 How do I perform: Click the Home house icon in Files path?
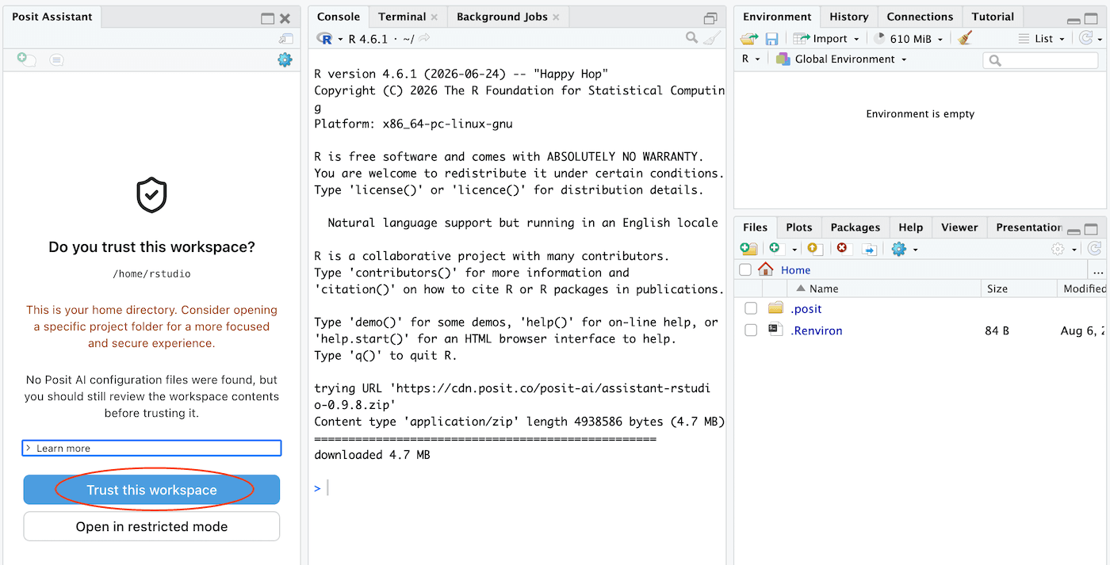[765, 269]
